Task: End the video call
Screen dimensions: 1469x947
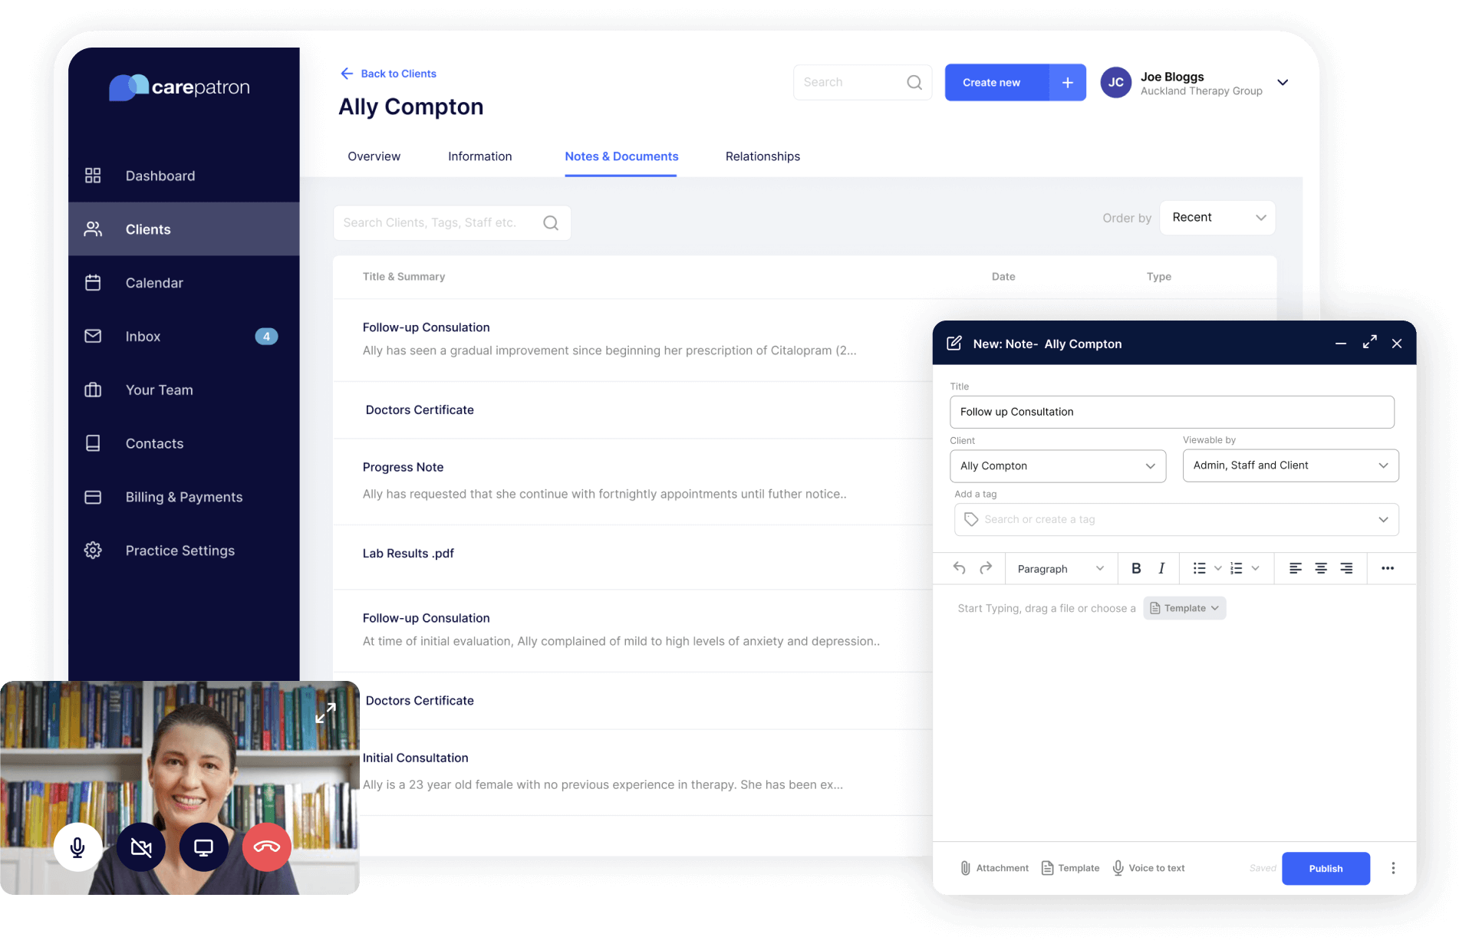Action: 267,847
